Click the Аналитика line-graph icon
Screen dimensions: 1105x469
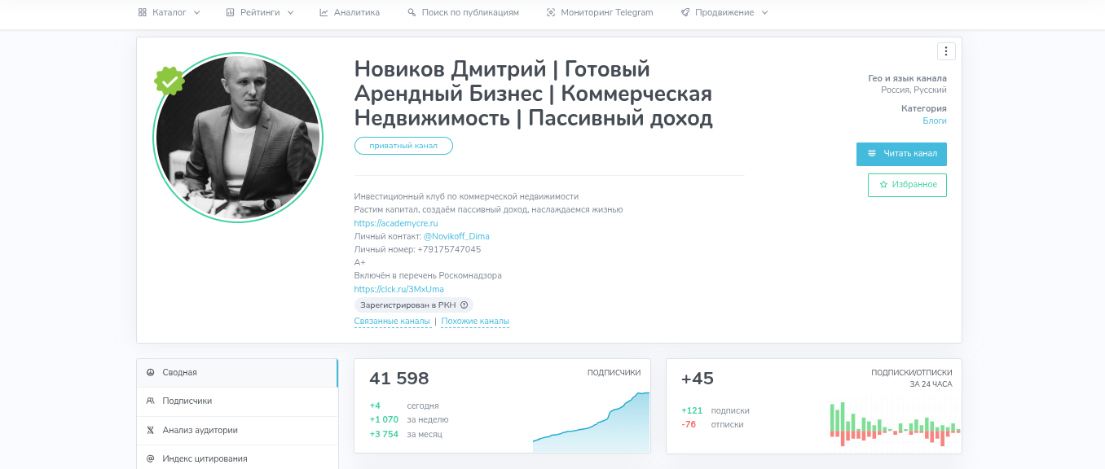click(x=324, y=12)
